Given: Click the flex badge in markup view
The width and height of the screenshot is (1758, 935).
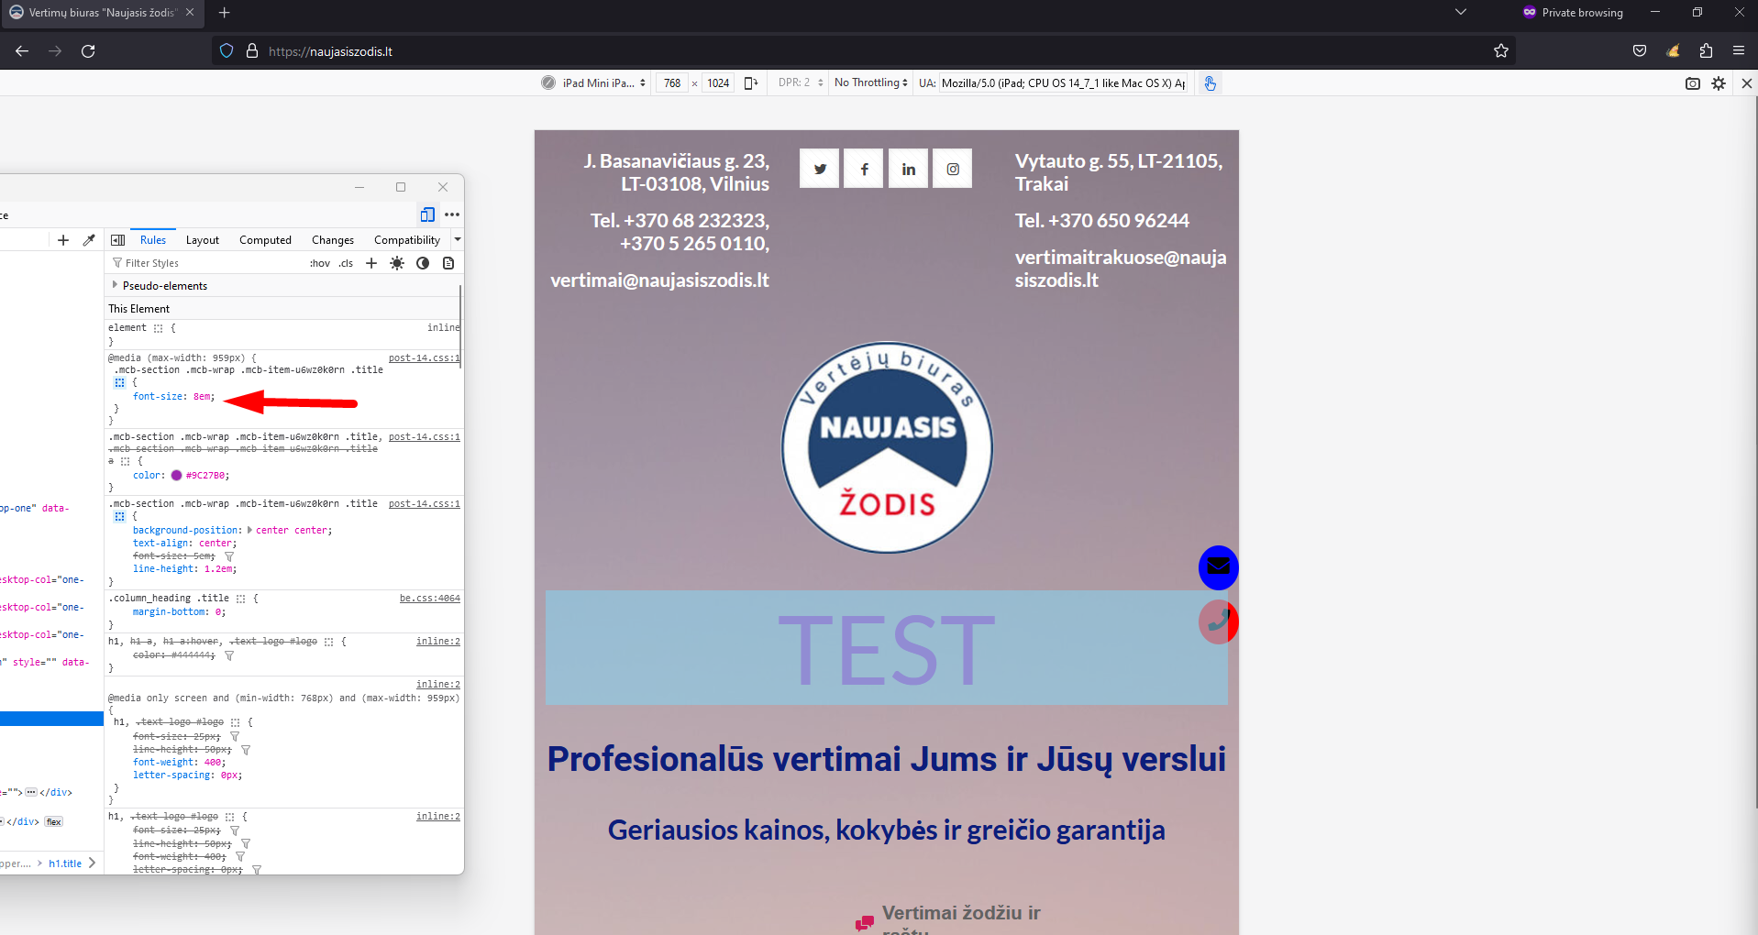Looking at the screenshot, I should [x=54, y=821].
